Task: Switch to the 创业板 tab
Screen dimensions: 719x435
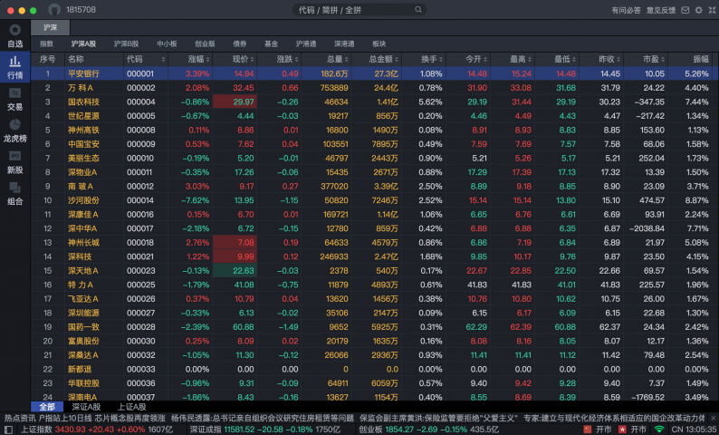Action: (205, 43)
